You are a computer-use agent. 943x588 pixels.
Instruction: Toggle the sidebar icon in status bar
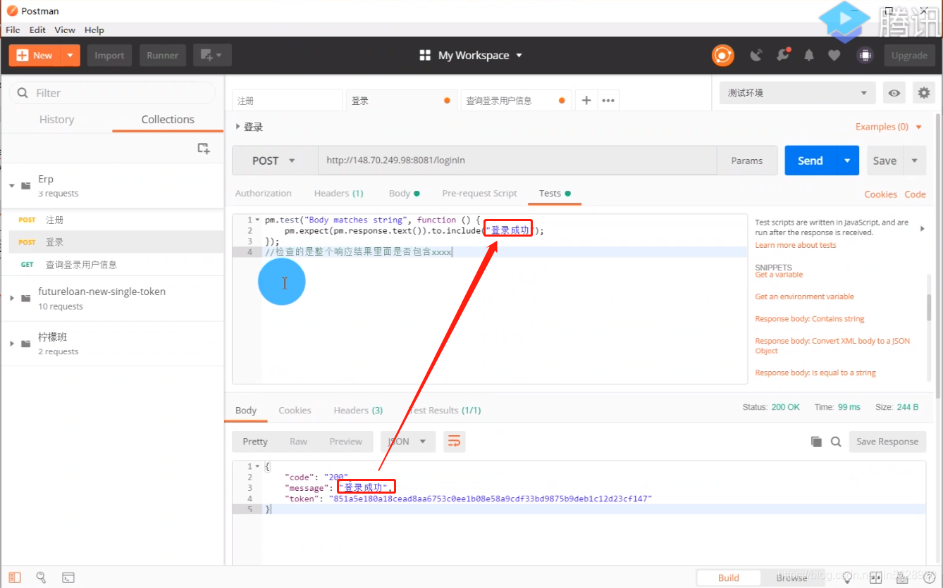(x=15, y=577)
